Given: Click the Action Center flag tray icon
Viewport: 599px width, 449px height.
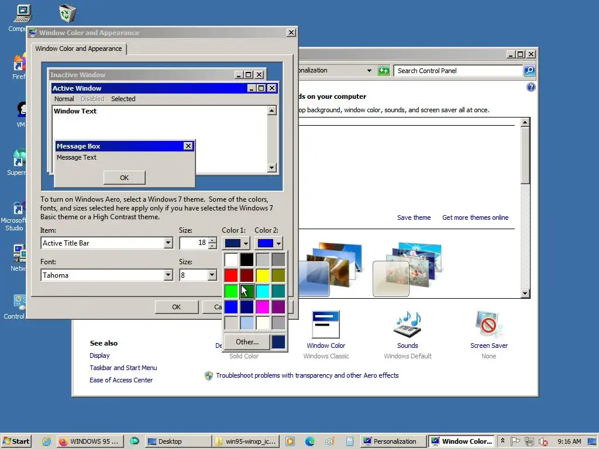Looking at the screenshot, I should tap(515, 441).
